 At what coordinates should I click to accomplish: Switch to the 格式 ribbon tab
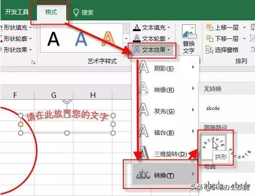[51, 13]
